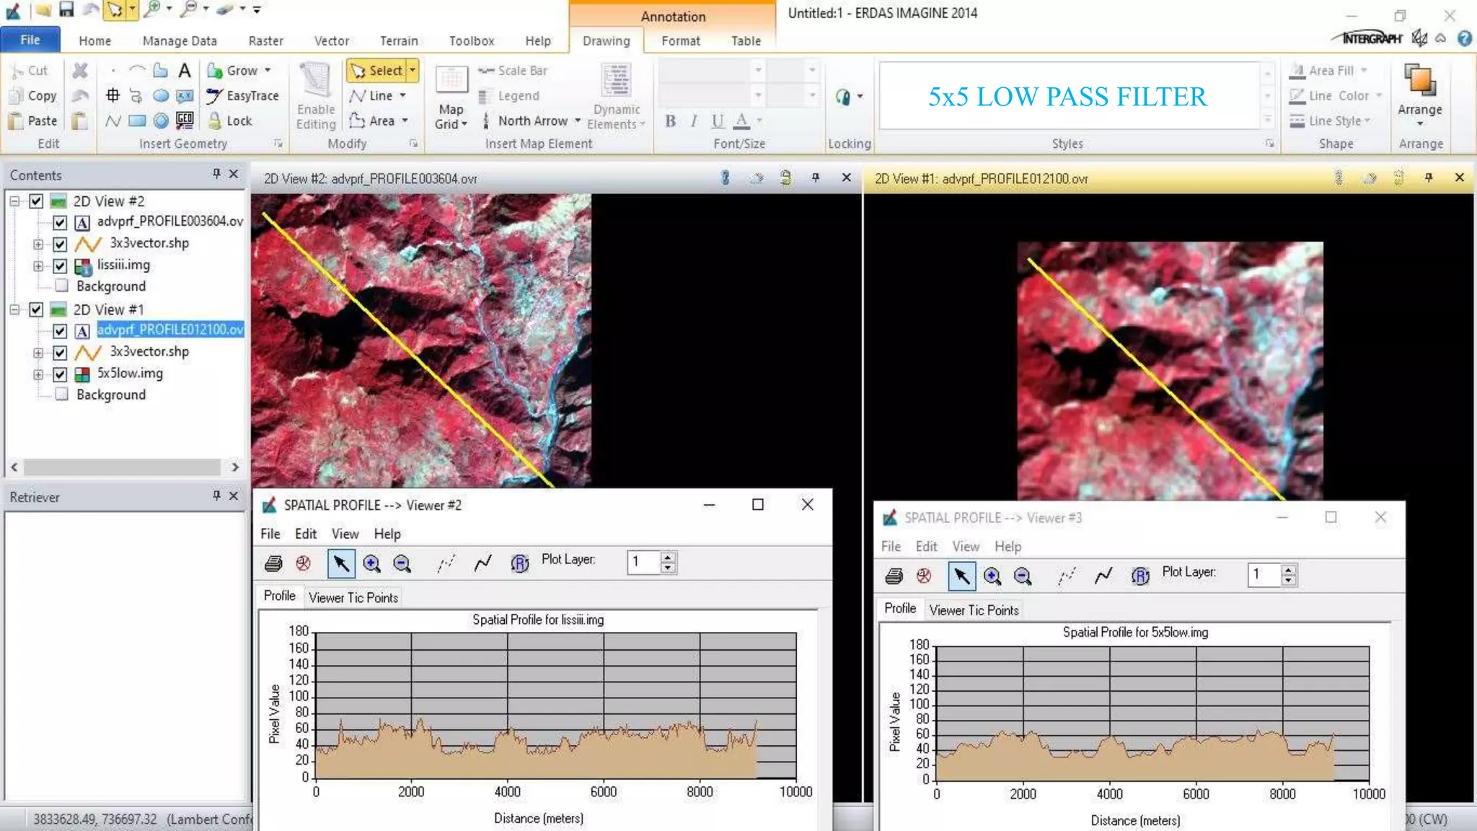1477x831 pixels.
Task: Click the Paste button
Action: coord(33,121)
